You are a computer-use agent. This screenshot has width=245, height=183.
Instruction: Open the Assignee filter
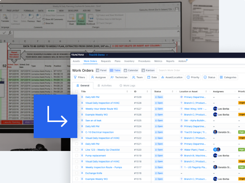tap(98, 77)
